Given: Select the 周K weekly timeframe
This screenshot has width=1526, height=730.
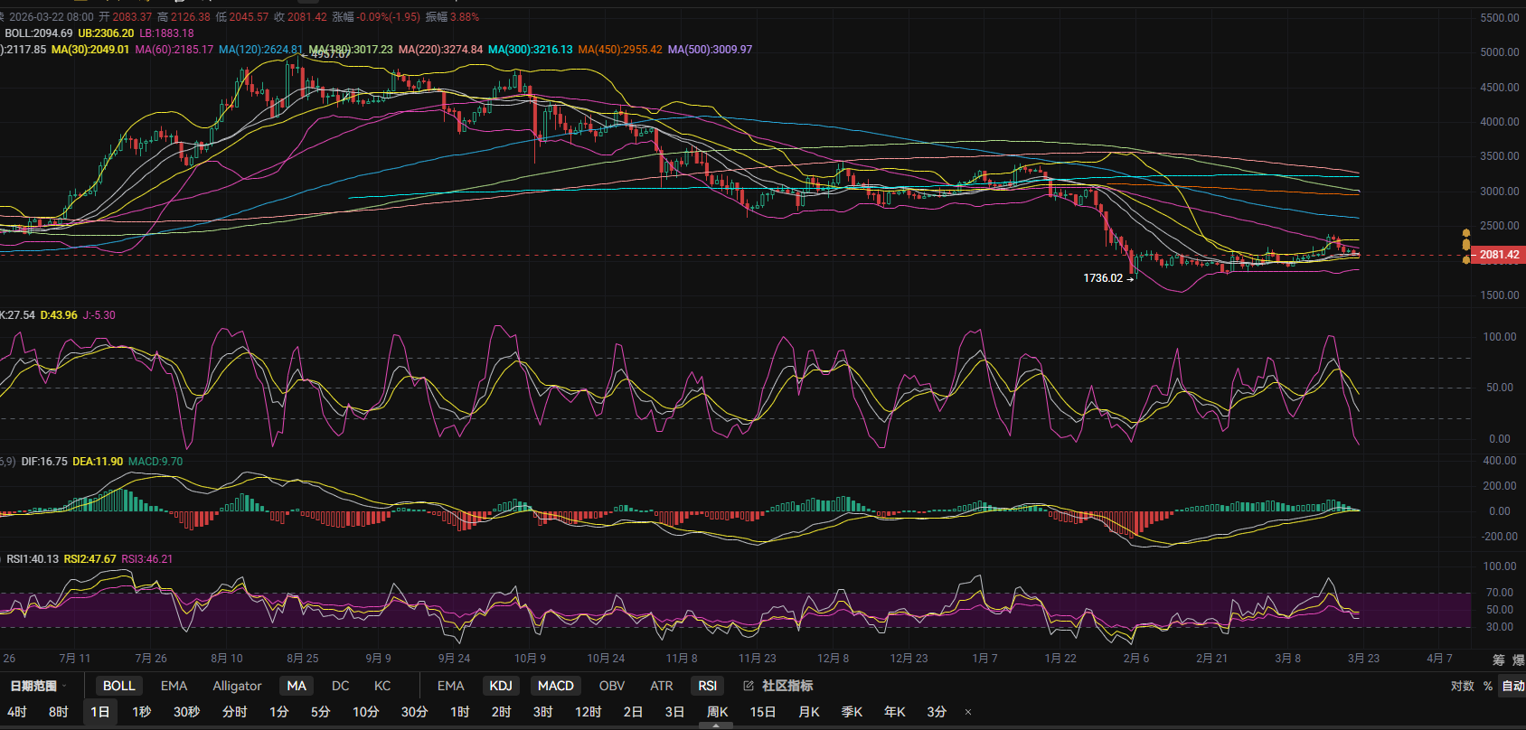Looking at the screenshot, I should [717, 712].
